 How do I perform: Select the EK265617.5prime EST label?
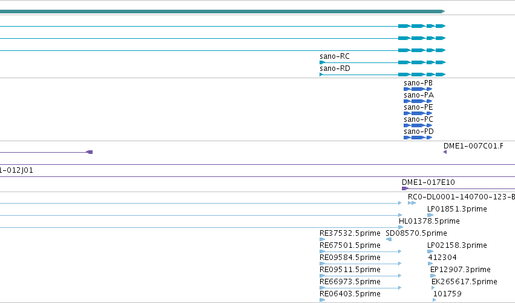pos(464,282)
